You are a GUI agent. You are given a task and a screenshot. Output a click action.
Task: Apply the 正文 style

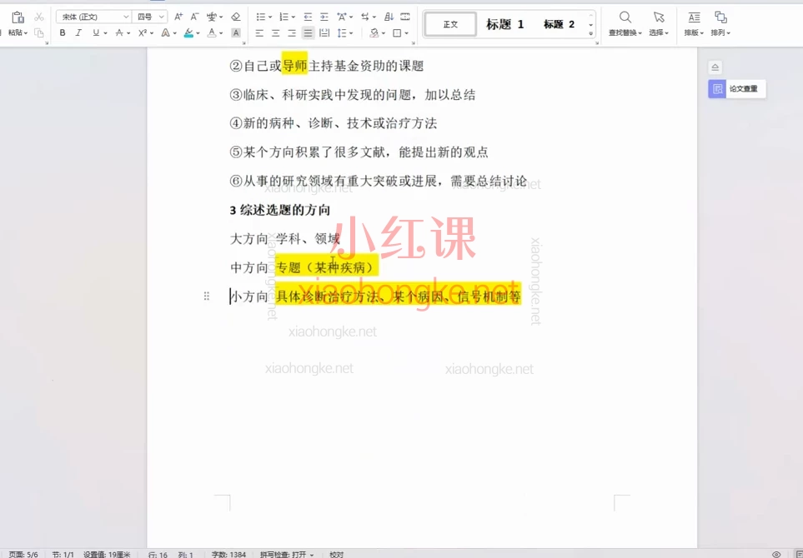(450, 24)
